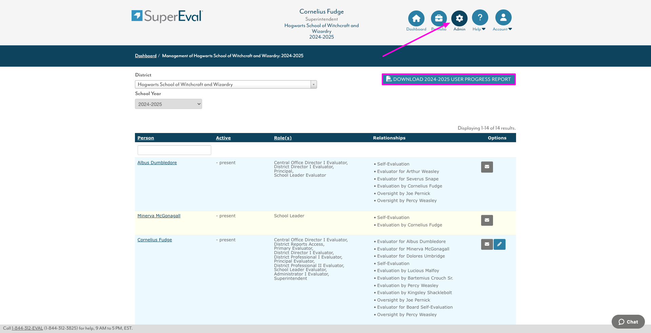
Task: Click the Cornelius Fudge header name
Action: coord(321,12)
